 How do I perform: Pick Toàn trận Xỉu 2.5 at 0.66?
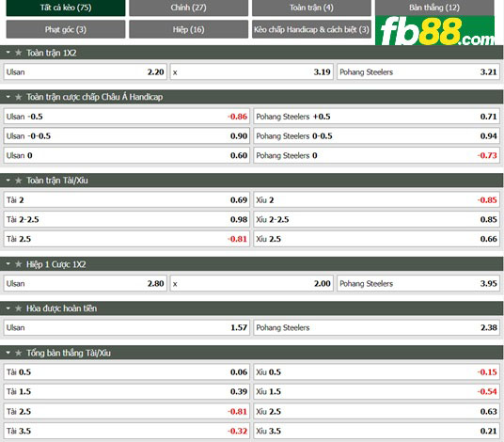click(x=376, y=239)
